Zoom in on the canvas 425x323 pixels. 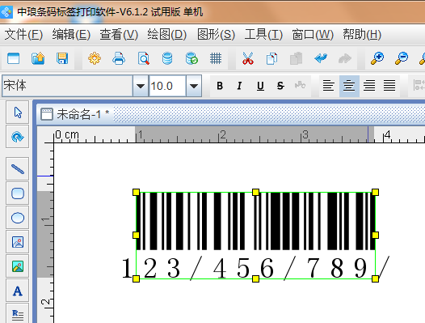coord(377,58)
